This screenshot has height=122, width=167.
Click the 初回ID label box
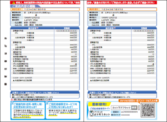116,112
